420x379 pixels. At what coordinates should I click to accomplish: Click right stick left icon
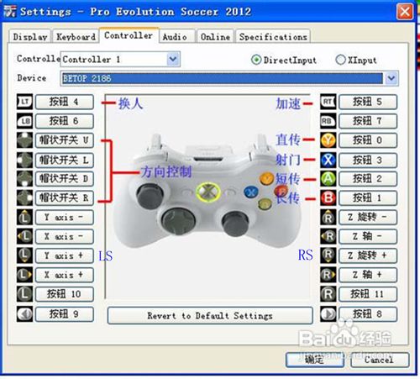(328, 236)
